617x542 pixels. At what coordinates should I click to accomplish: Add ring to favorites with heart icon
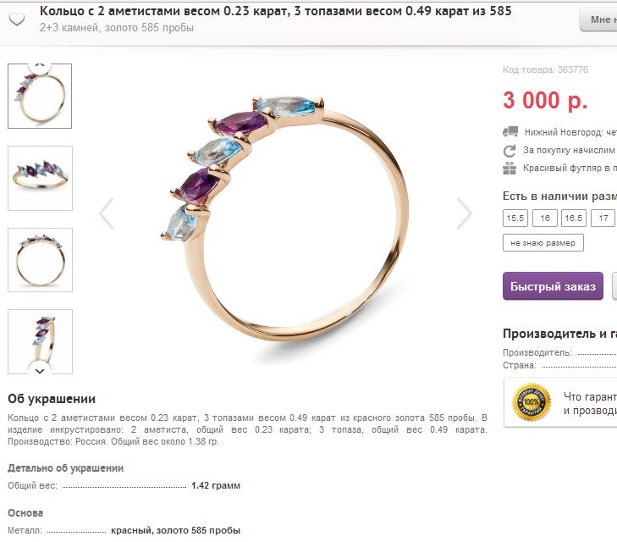click(x=17, y=19)
